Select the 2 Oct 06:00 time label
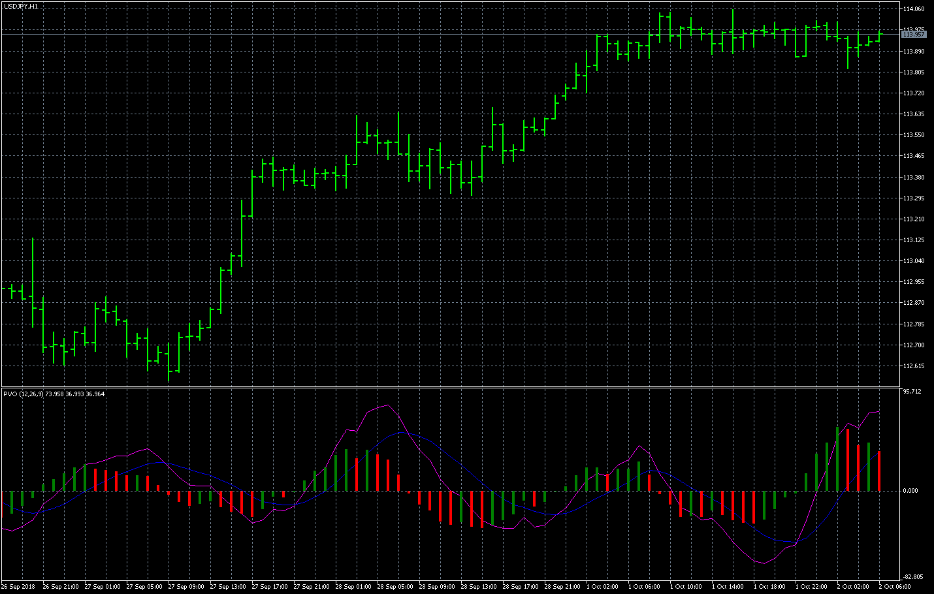 (894, 587)
